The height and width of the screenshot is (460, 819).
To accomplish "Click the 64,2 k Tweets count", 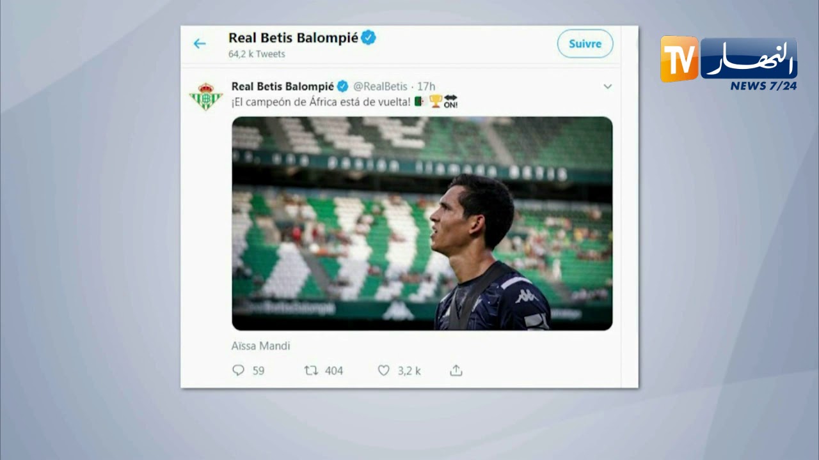I will click(x=257, y=54).
